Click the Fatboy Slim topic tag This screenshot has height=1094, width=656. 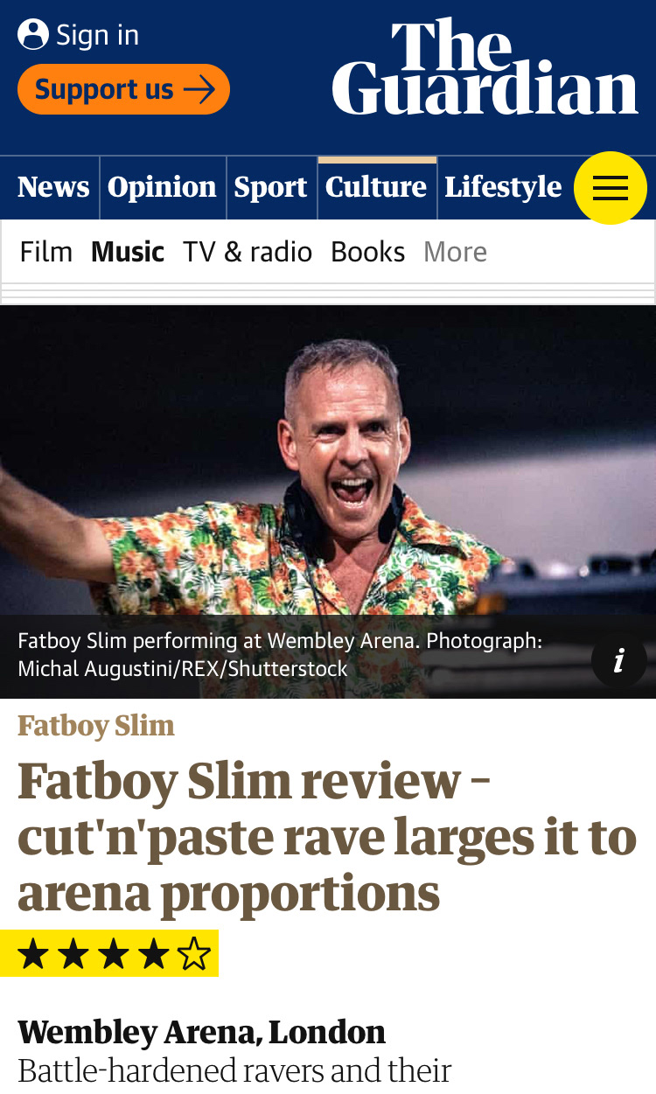[96, 726]
